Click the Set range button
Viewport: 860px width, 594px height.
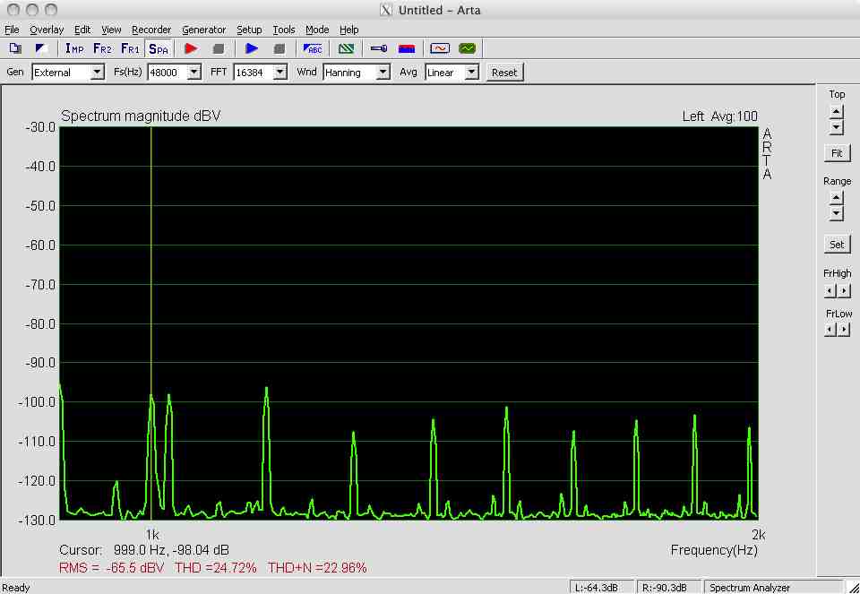(x=837, y=244)
